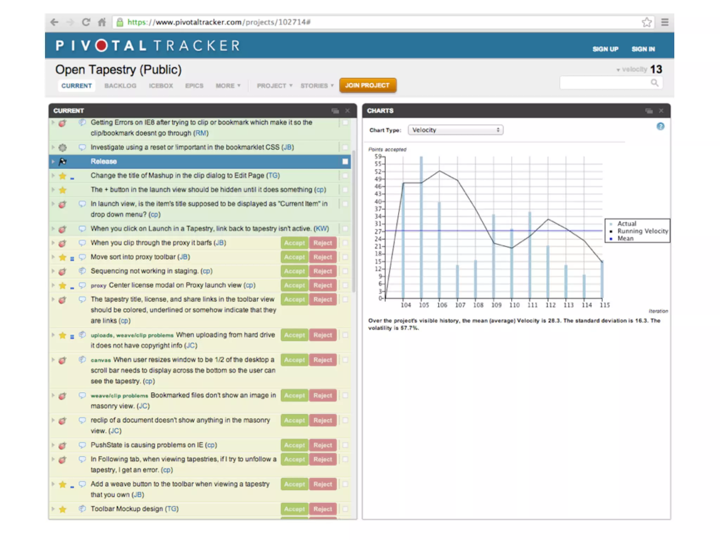Click the bookmark star in address bar
The height and width of the screenshot is (540, 720).
pyautogui.click(x=647, y=22)
